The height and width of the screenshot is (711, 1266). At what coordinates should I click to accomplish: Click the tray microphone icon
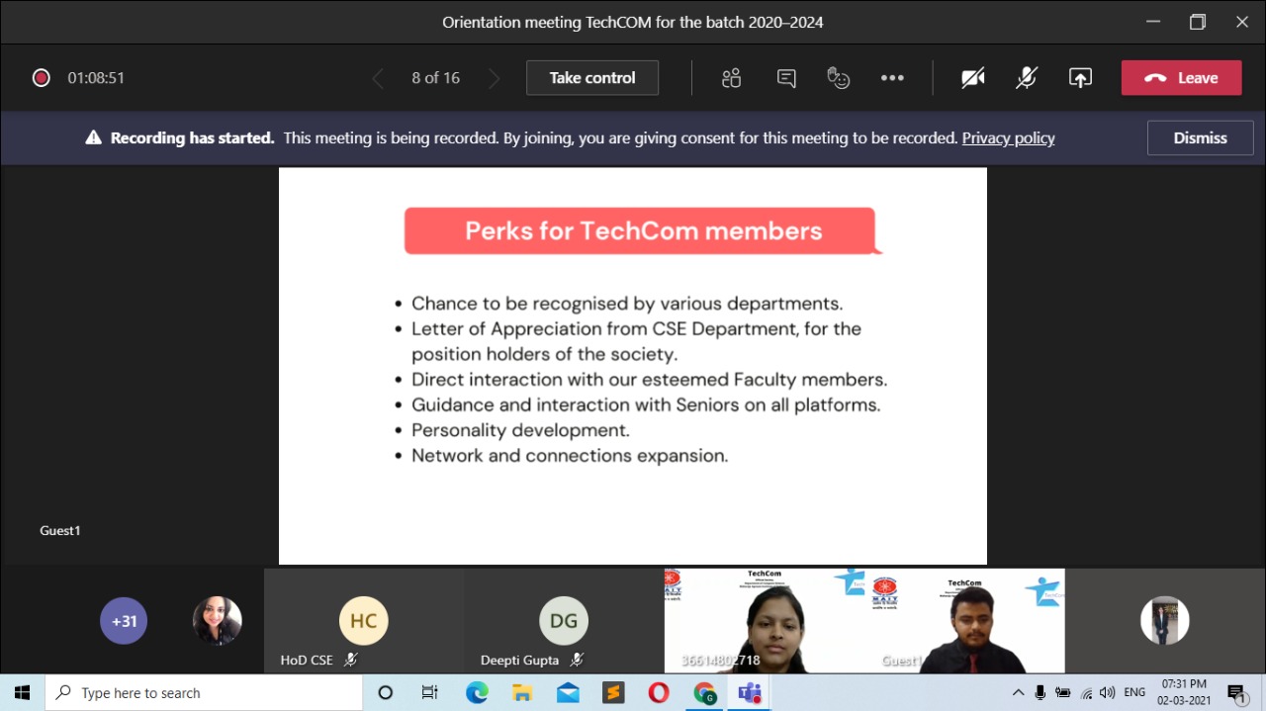click(x=1041, y=692)
